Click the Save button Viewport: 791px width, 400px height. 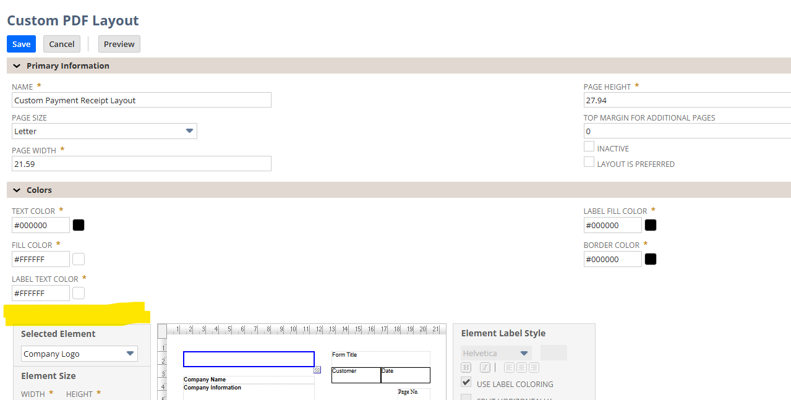[x=20, y=44]
